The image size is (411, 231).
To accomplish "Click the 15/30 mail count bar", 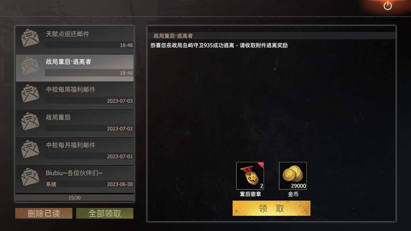I will (75, 198).
